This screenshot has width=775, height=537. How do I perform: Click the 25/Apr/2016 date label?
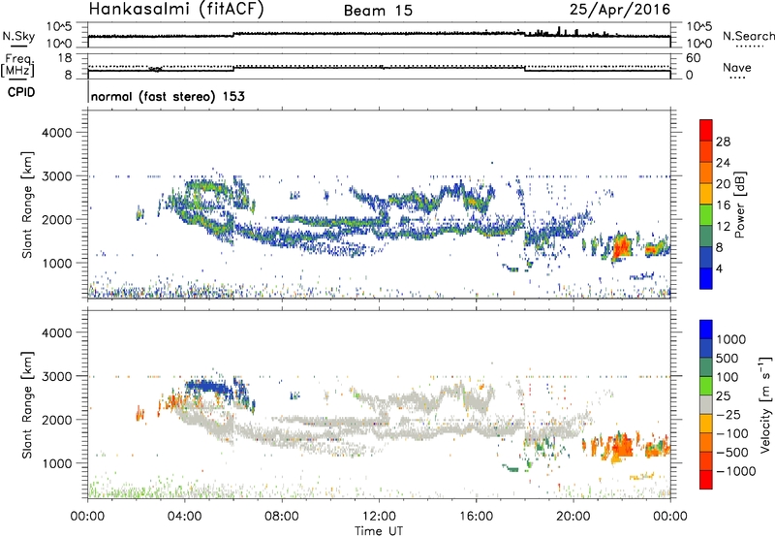pos(620,10)
